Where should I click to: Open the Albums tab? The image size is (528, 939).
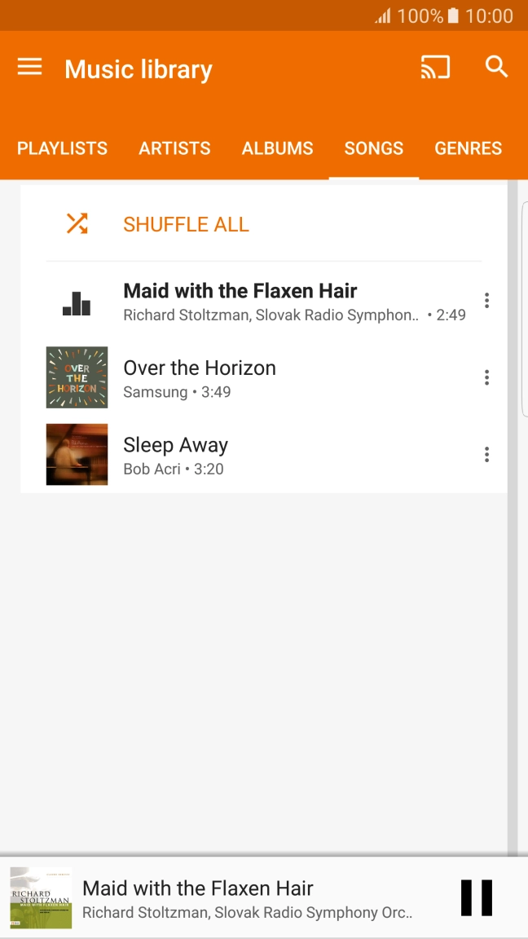click(x=277, y=148)
